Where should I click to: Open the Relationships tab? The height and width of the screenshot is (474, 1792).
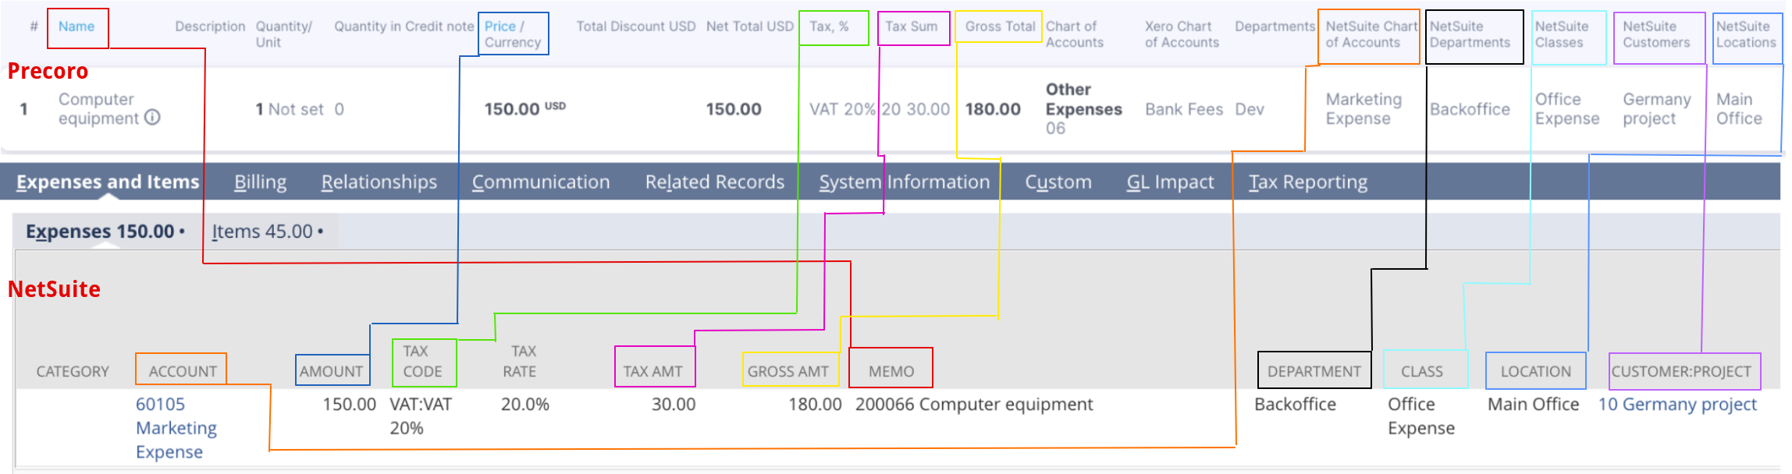(379, 182)
